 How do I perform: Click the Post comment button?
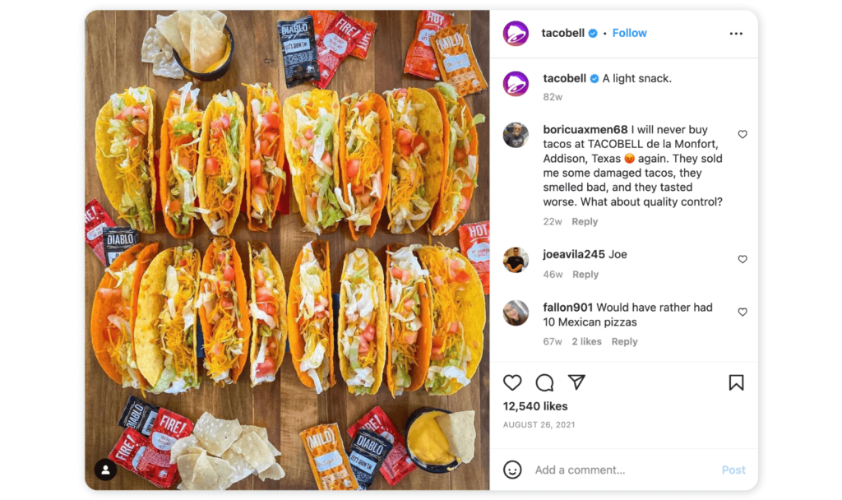coord(733,470)
